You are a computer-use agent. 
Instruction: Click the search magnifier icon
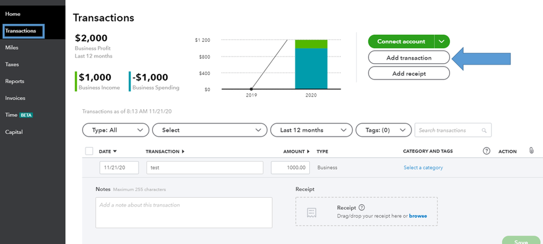coord(484,130)
